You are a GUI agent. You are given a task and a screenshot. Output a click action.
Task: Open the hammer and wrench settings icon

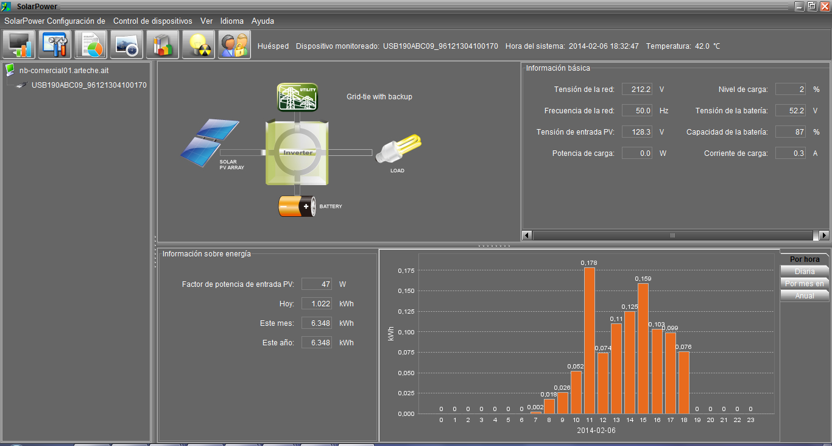click(x=55, y=45)
